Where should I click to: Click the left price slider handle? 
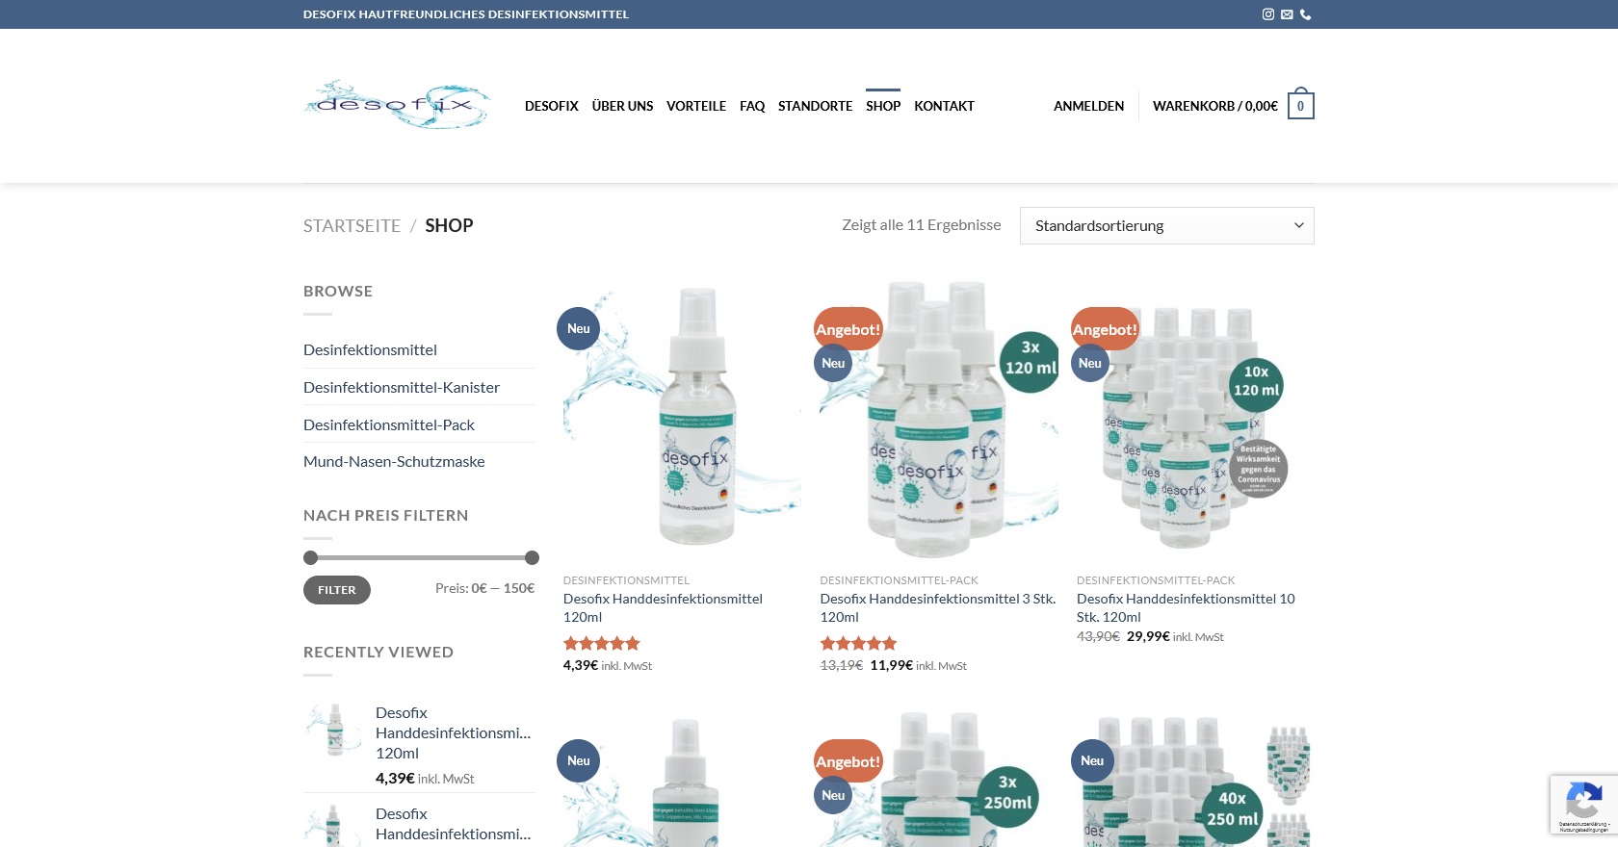click(310, 557)
